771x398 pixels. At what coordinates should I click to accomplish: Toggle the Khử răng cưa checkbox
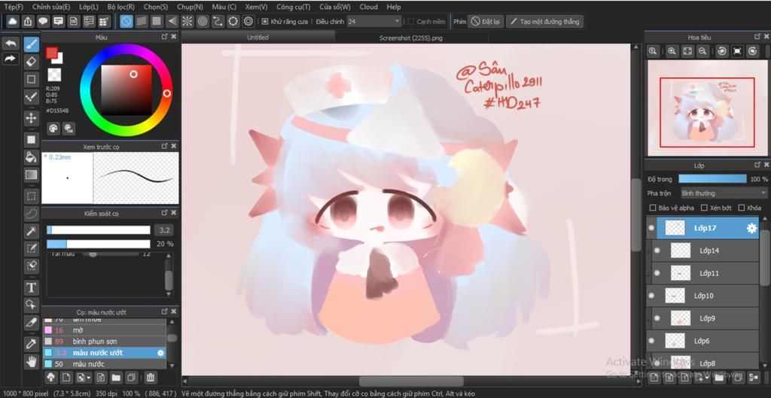[x=265, y=22]
